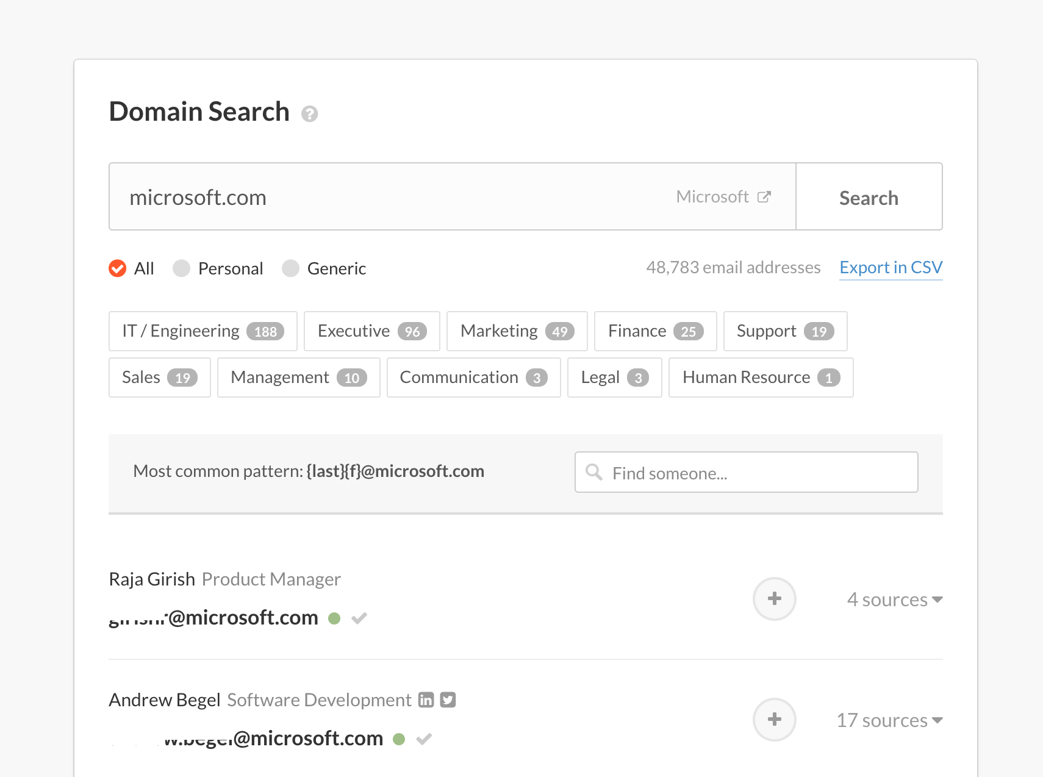Filter by Human Resource department
This screenshot has height=777, width=1043.
pyautogui.click(x=761, y=378)
